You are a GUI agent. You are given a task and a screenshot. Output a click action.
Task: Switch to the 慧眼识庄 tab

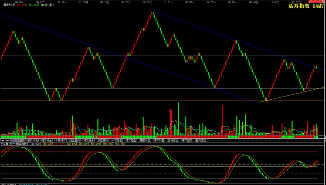[145, 141]
